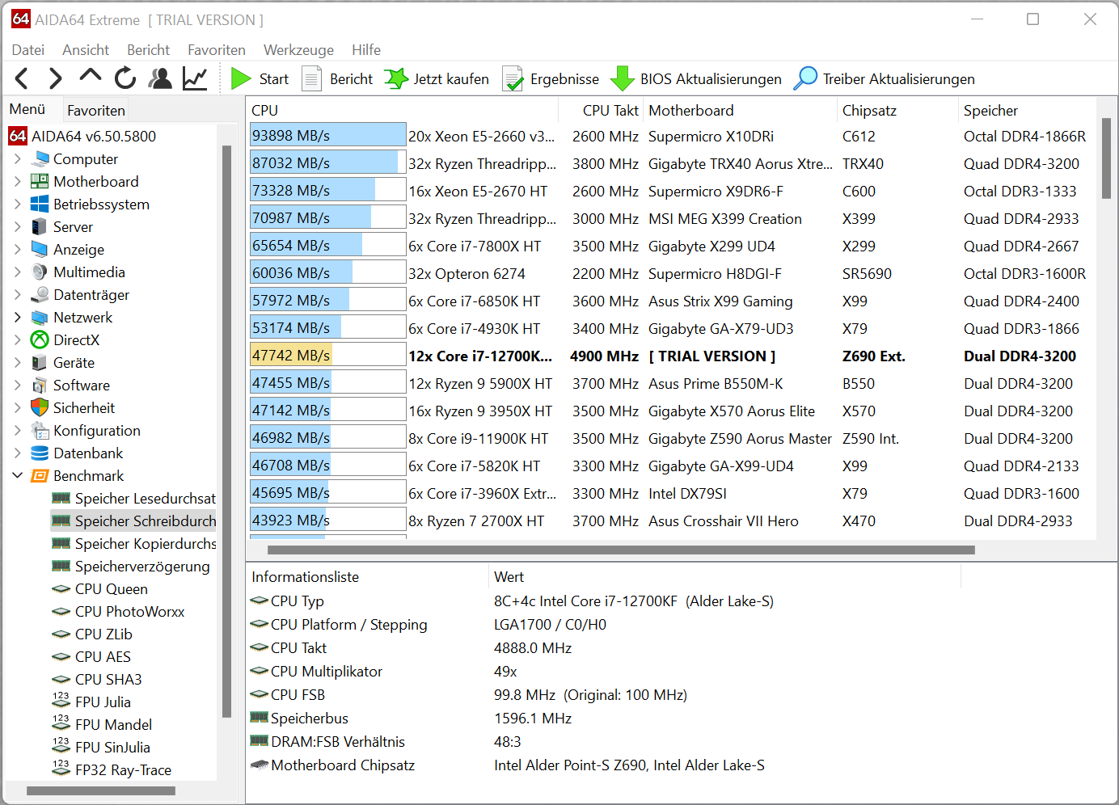This screenshot has width=1119, height=805.
Task: Sort by the Chipsatz column header
Action: click(897, 111)
